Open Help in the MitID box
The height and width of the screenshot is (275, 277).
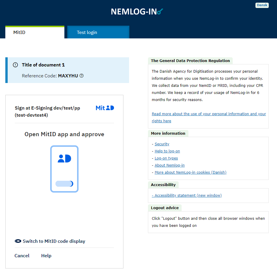[46, 256]
